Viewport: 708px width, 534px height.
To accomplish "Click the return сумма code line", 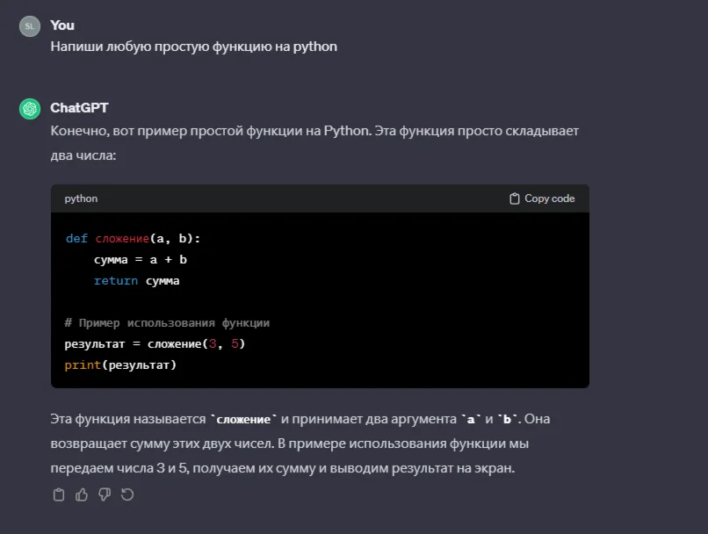I will click(136, 280).
